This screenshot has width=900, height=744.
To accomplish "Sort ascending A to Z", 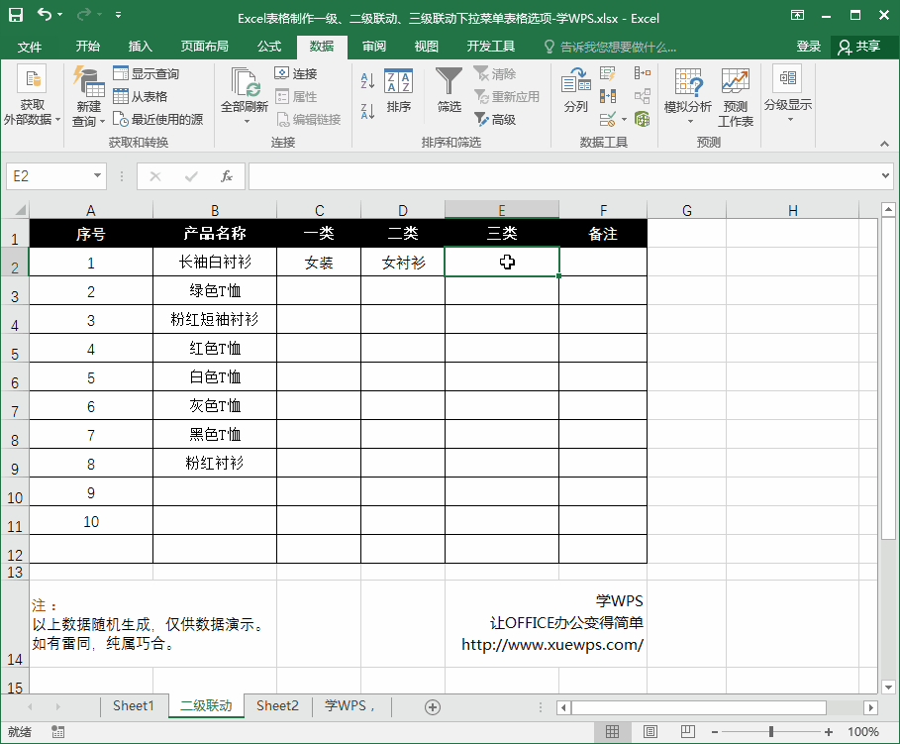I will (x=367, y=80).
